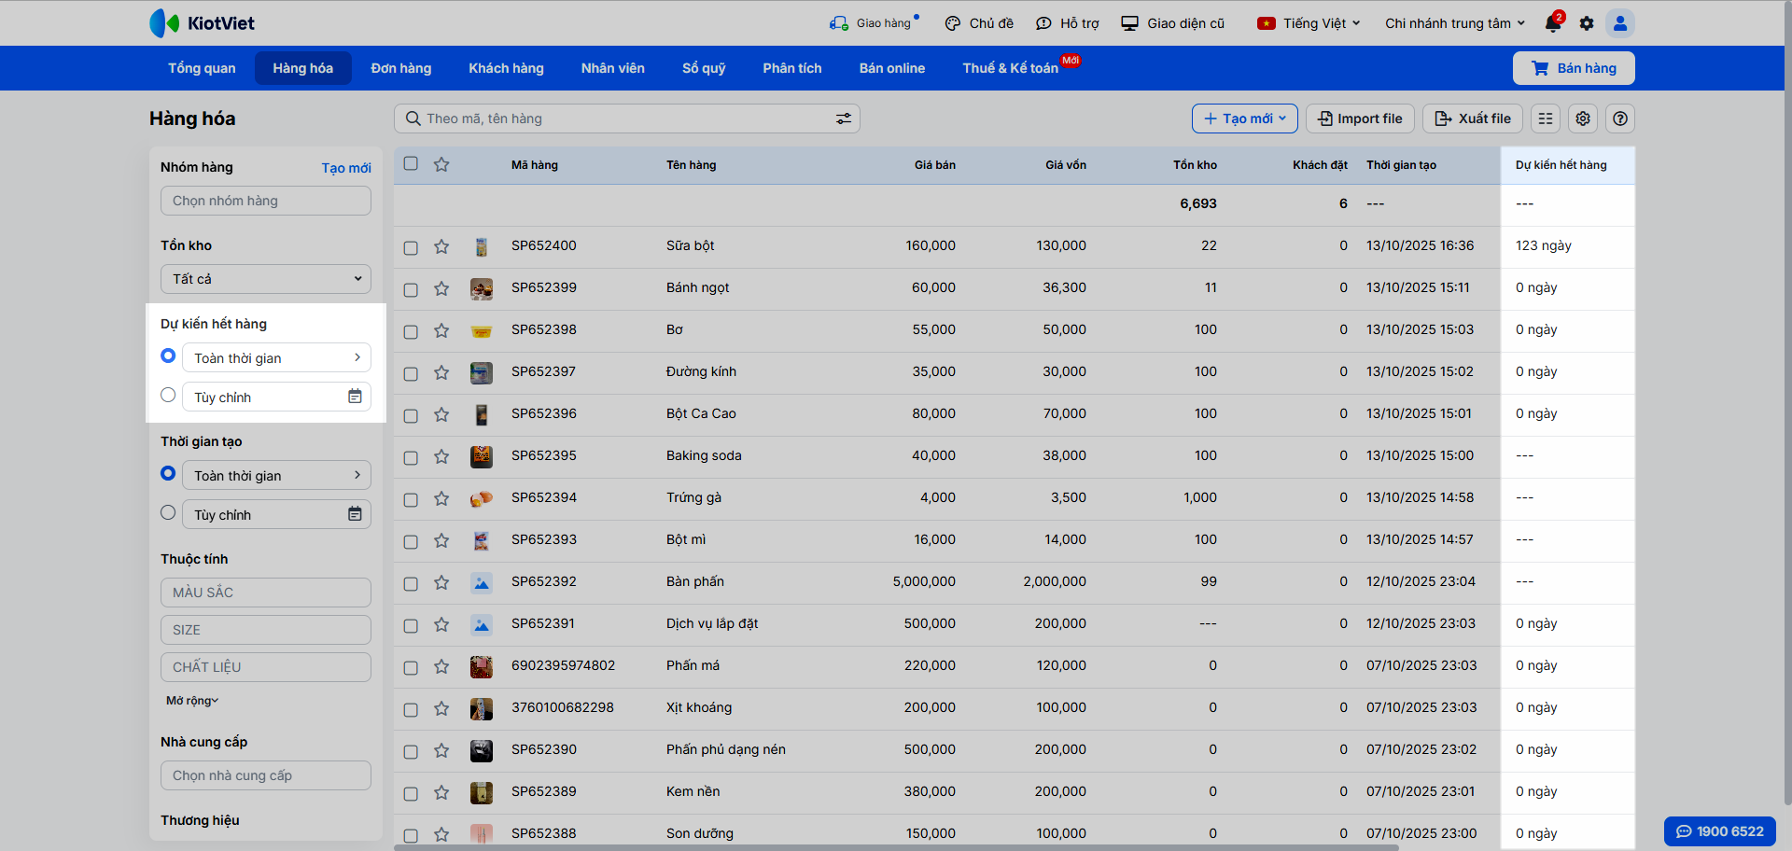Open the notifications bell
The width and height of the screenshot is (1792, 851).
(1553, 23)
